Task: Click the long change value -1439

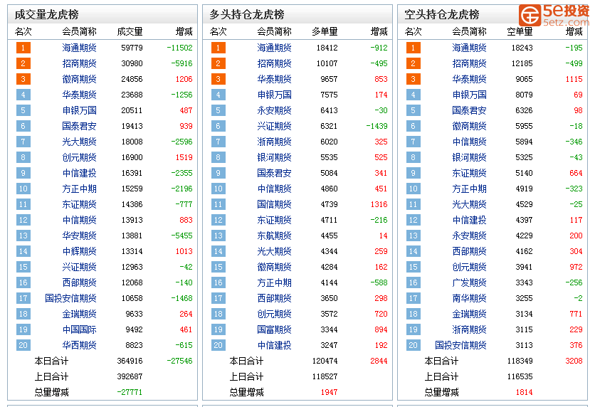Action: point(377,126)
